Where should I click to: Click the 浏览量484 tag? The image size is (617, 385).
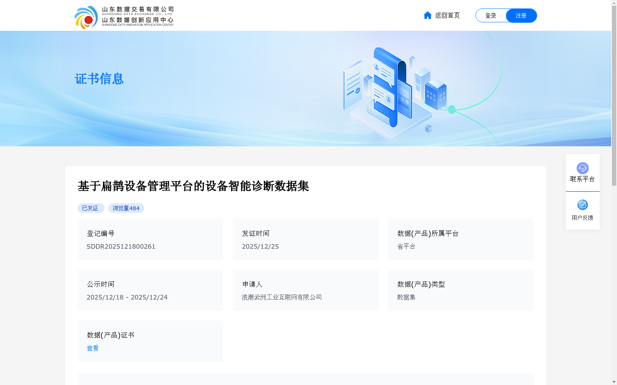pos(126,208)
